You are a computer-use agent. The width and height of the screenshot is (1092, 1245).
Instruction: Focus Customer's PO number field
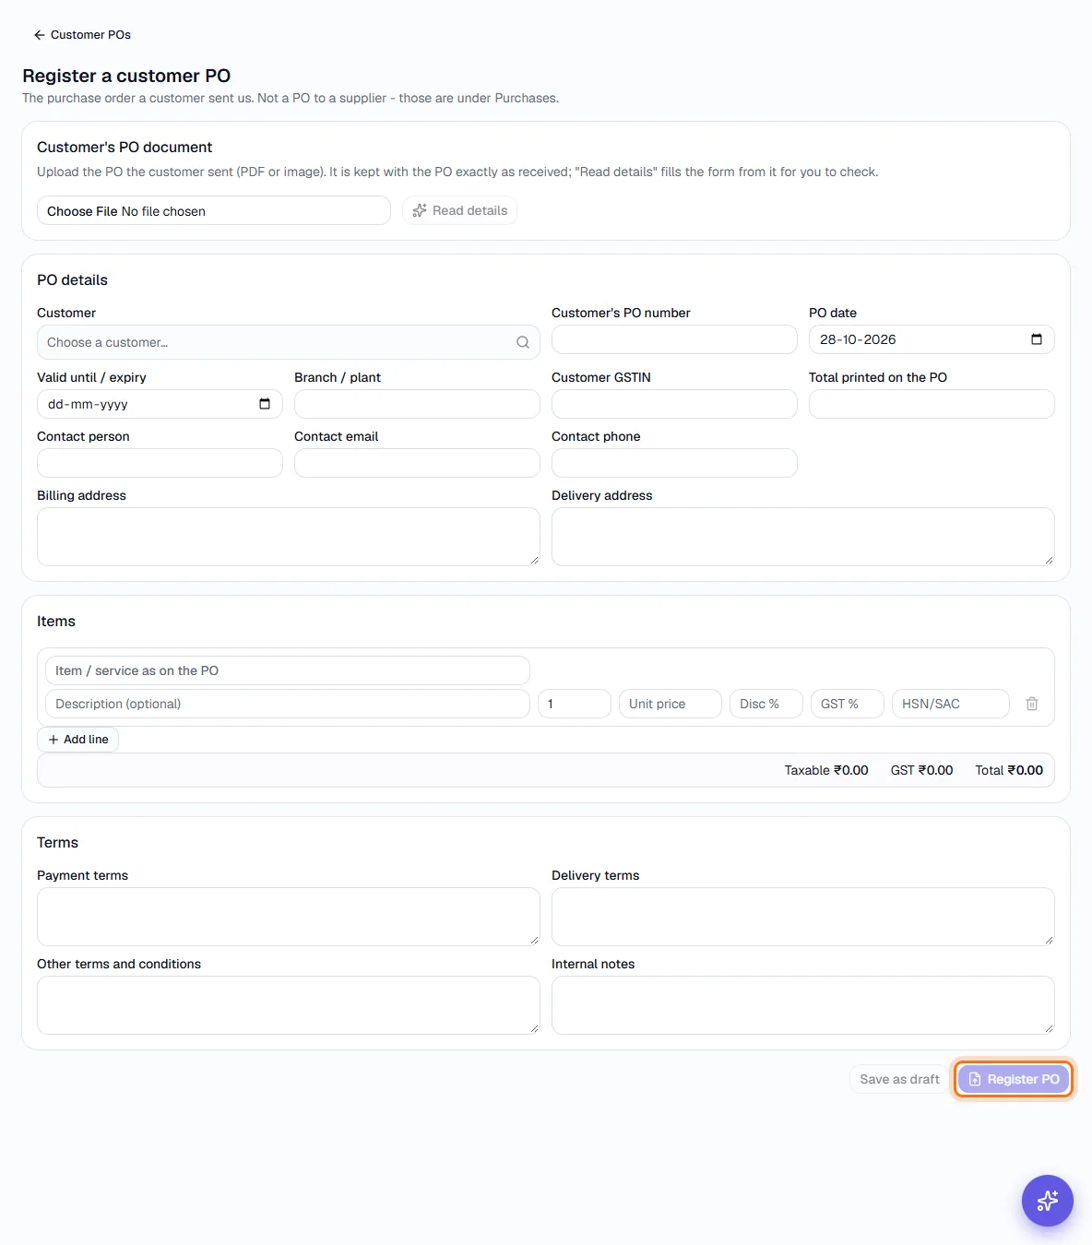674,339
